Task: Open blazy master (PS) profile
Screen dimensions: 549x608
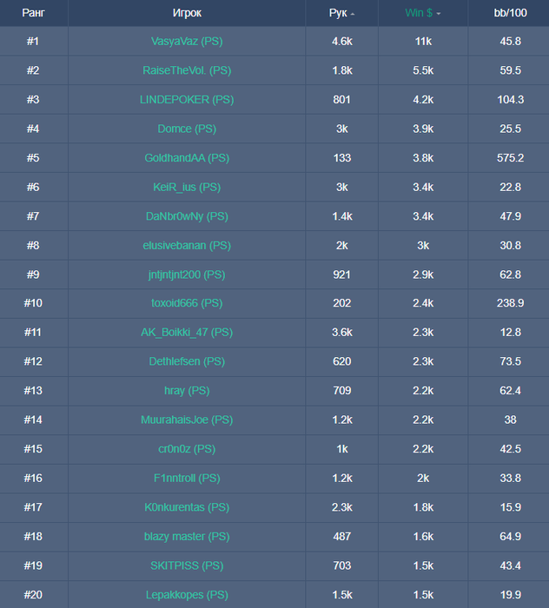Action: 187,536
